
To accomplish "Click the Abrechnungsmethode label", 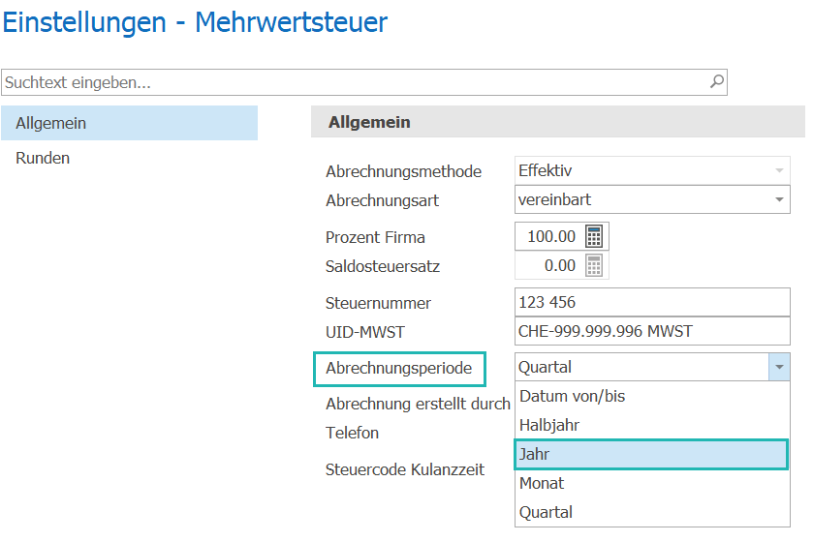I will click(403, 171).
